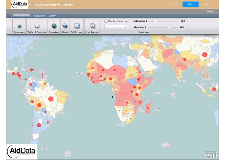Collapse the ribbon using the arrow toggle
Viewport: 225px width, 160px height.
(9, 16)
